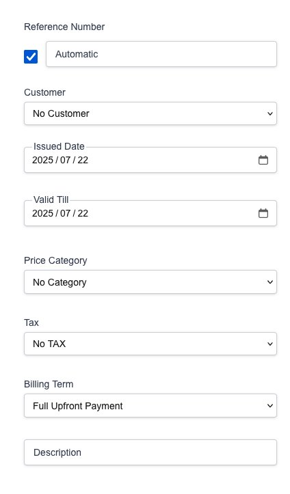Open the Issued Date calendar picker icon
This screenshot has height=494, width=290.
(x=263, y=160)
